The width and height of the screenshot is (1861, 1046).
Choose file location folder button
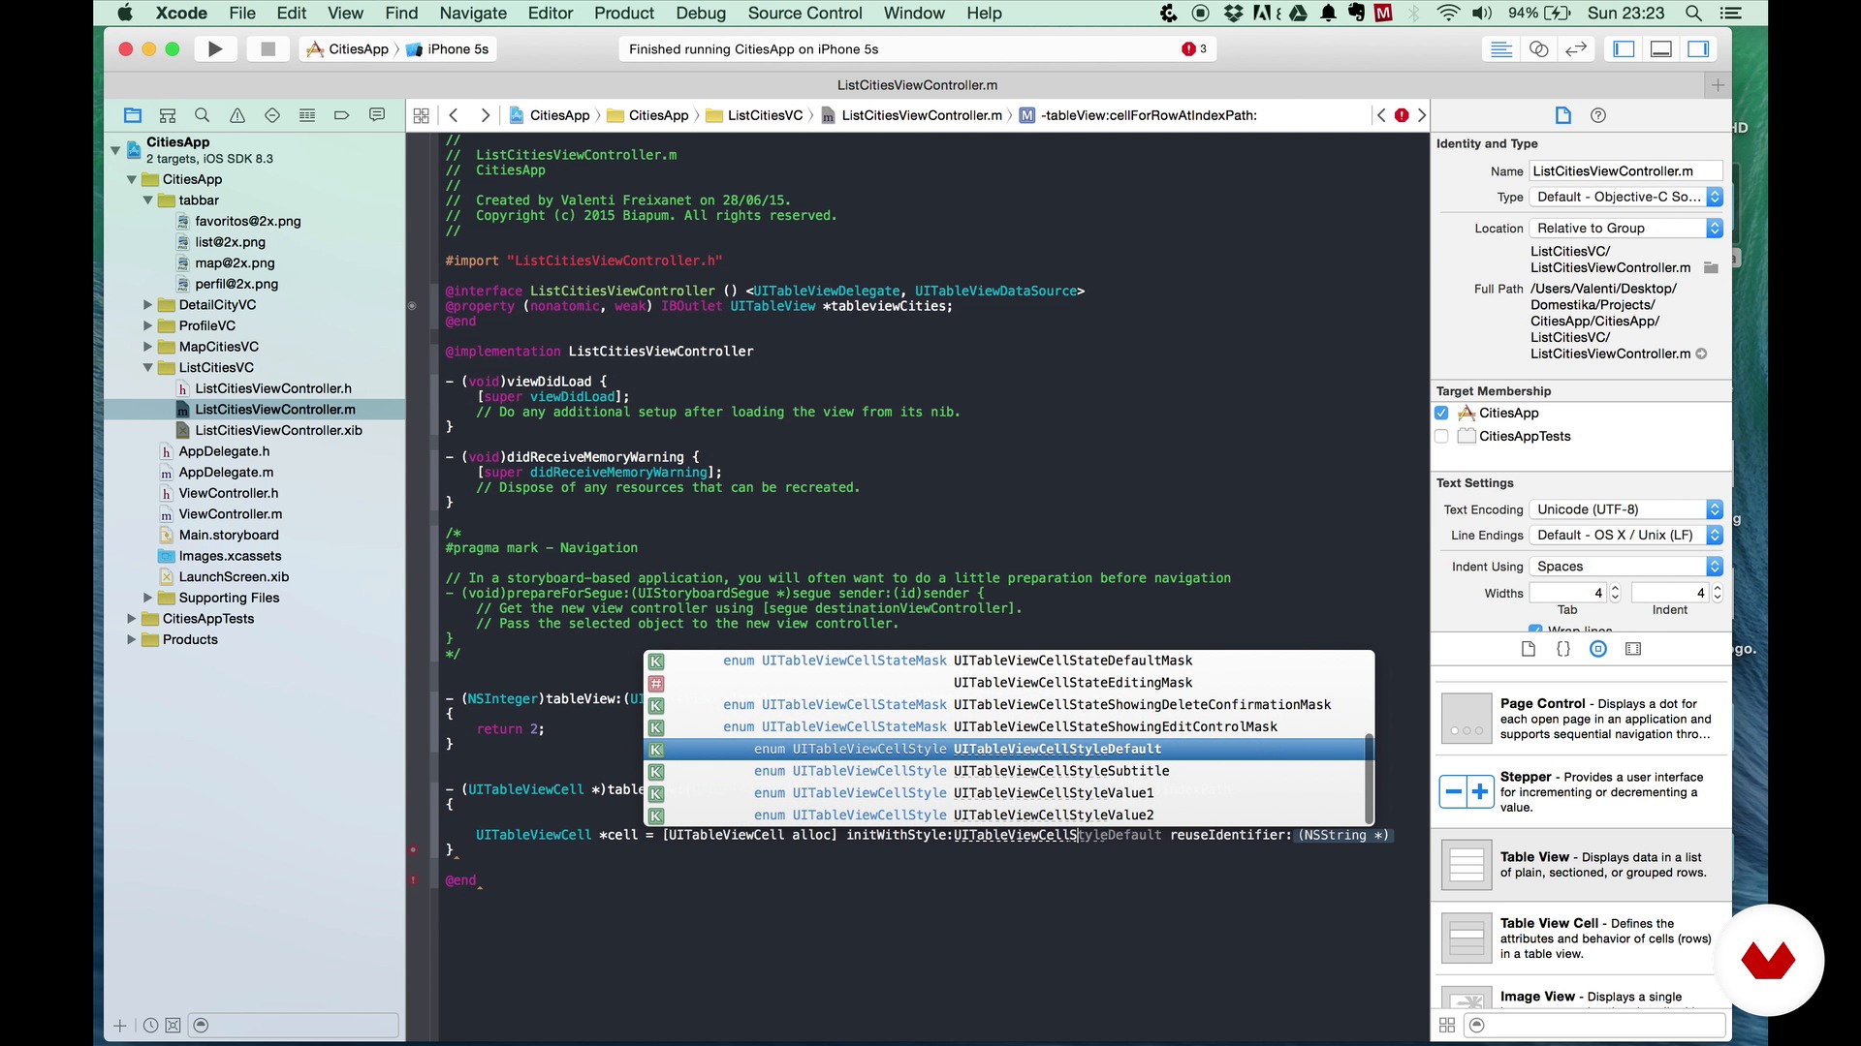1711,268
